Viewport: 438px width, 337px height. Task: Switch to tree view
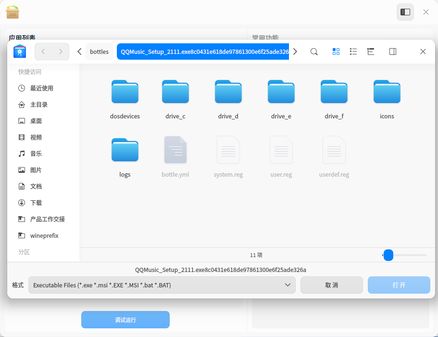pyautogui.click(x=371, y=52)
